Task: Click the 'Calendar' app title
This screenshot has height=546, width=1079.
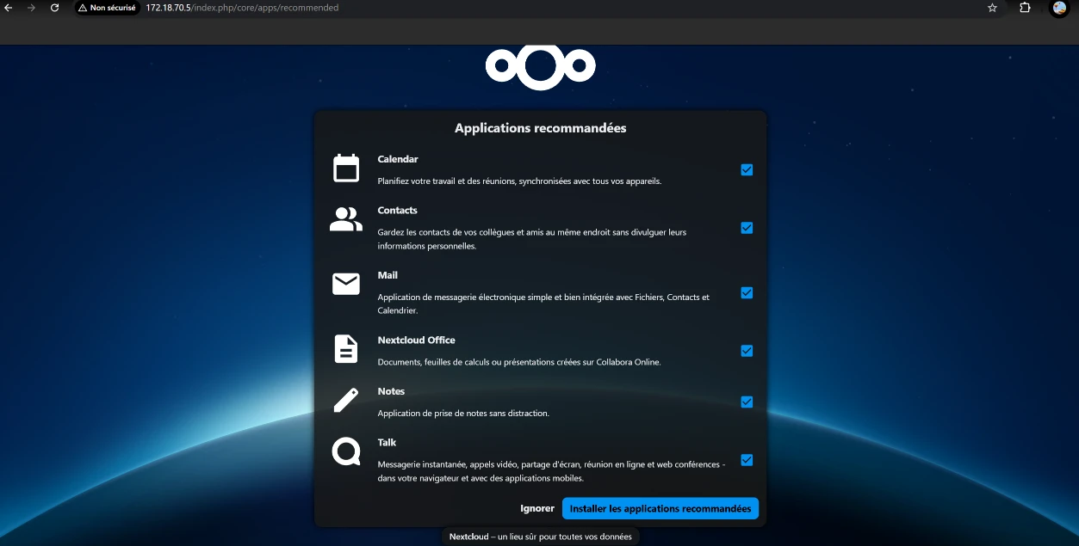Action: point(398,159)
